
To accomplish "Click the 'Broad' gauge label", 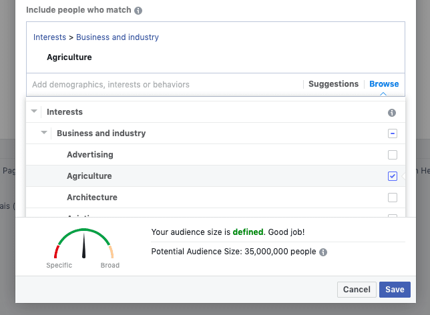I will [x=110, y=265].
